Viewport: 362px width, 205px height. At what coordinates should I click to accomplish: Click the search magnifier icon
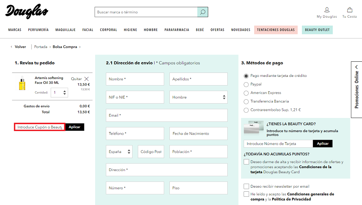tap(202, 12)
